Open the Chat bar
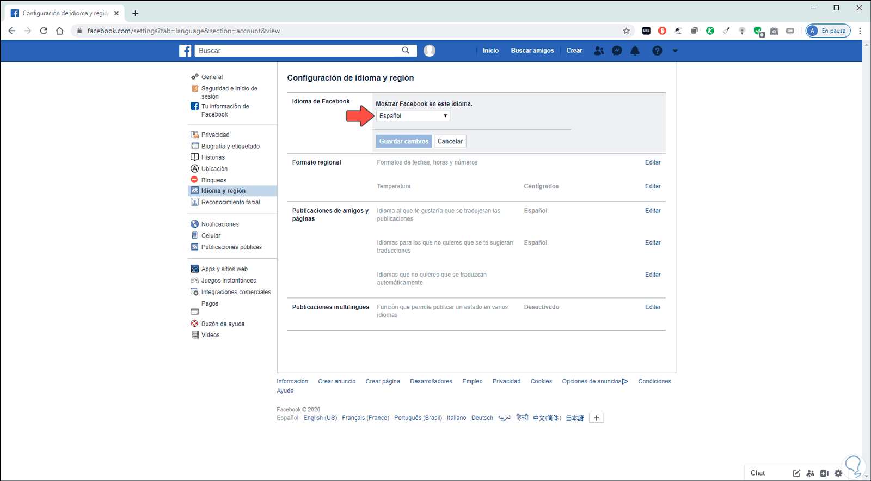This screenshot has height=481, width=871. [x=758, y=473]
